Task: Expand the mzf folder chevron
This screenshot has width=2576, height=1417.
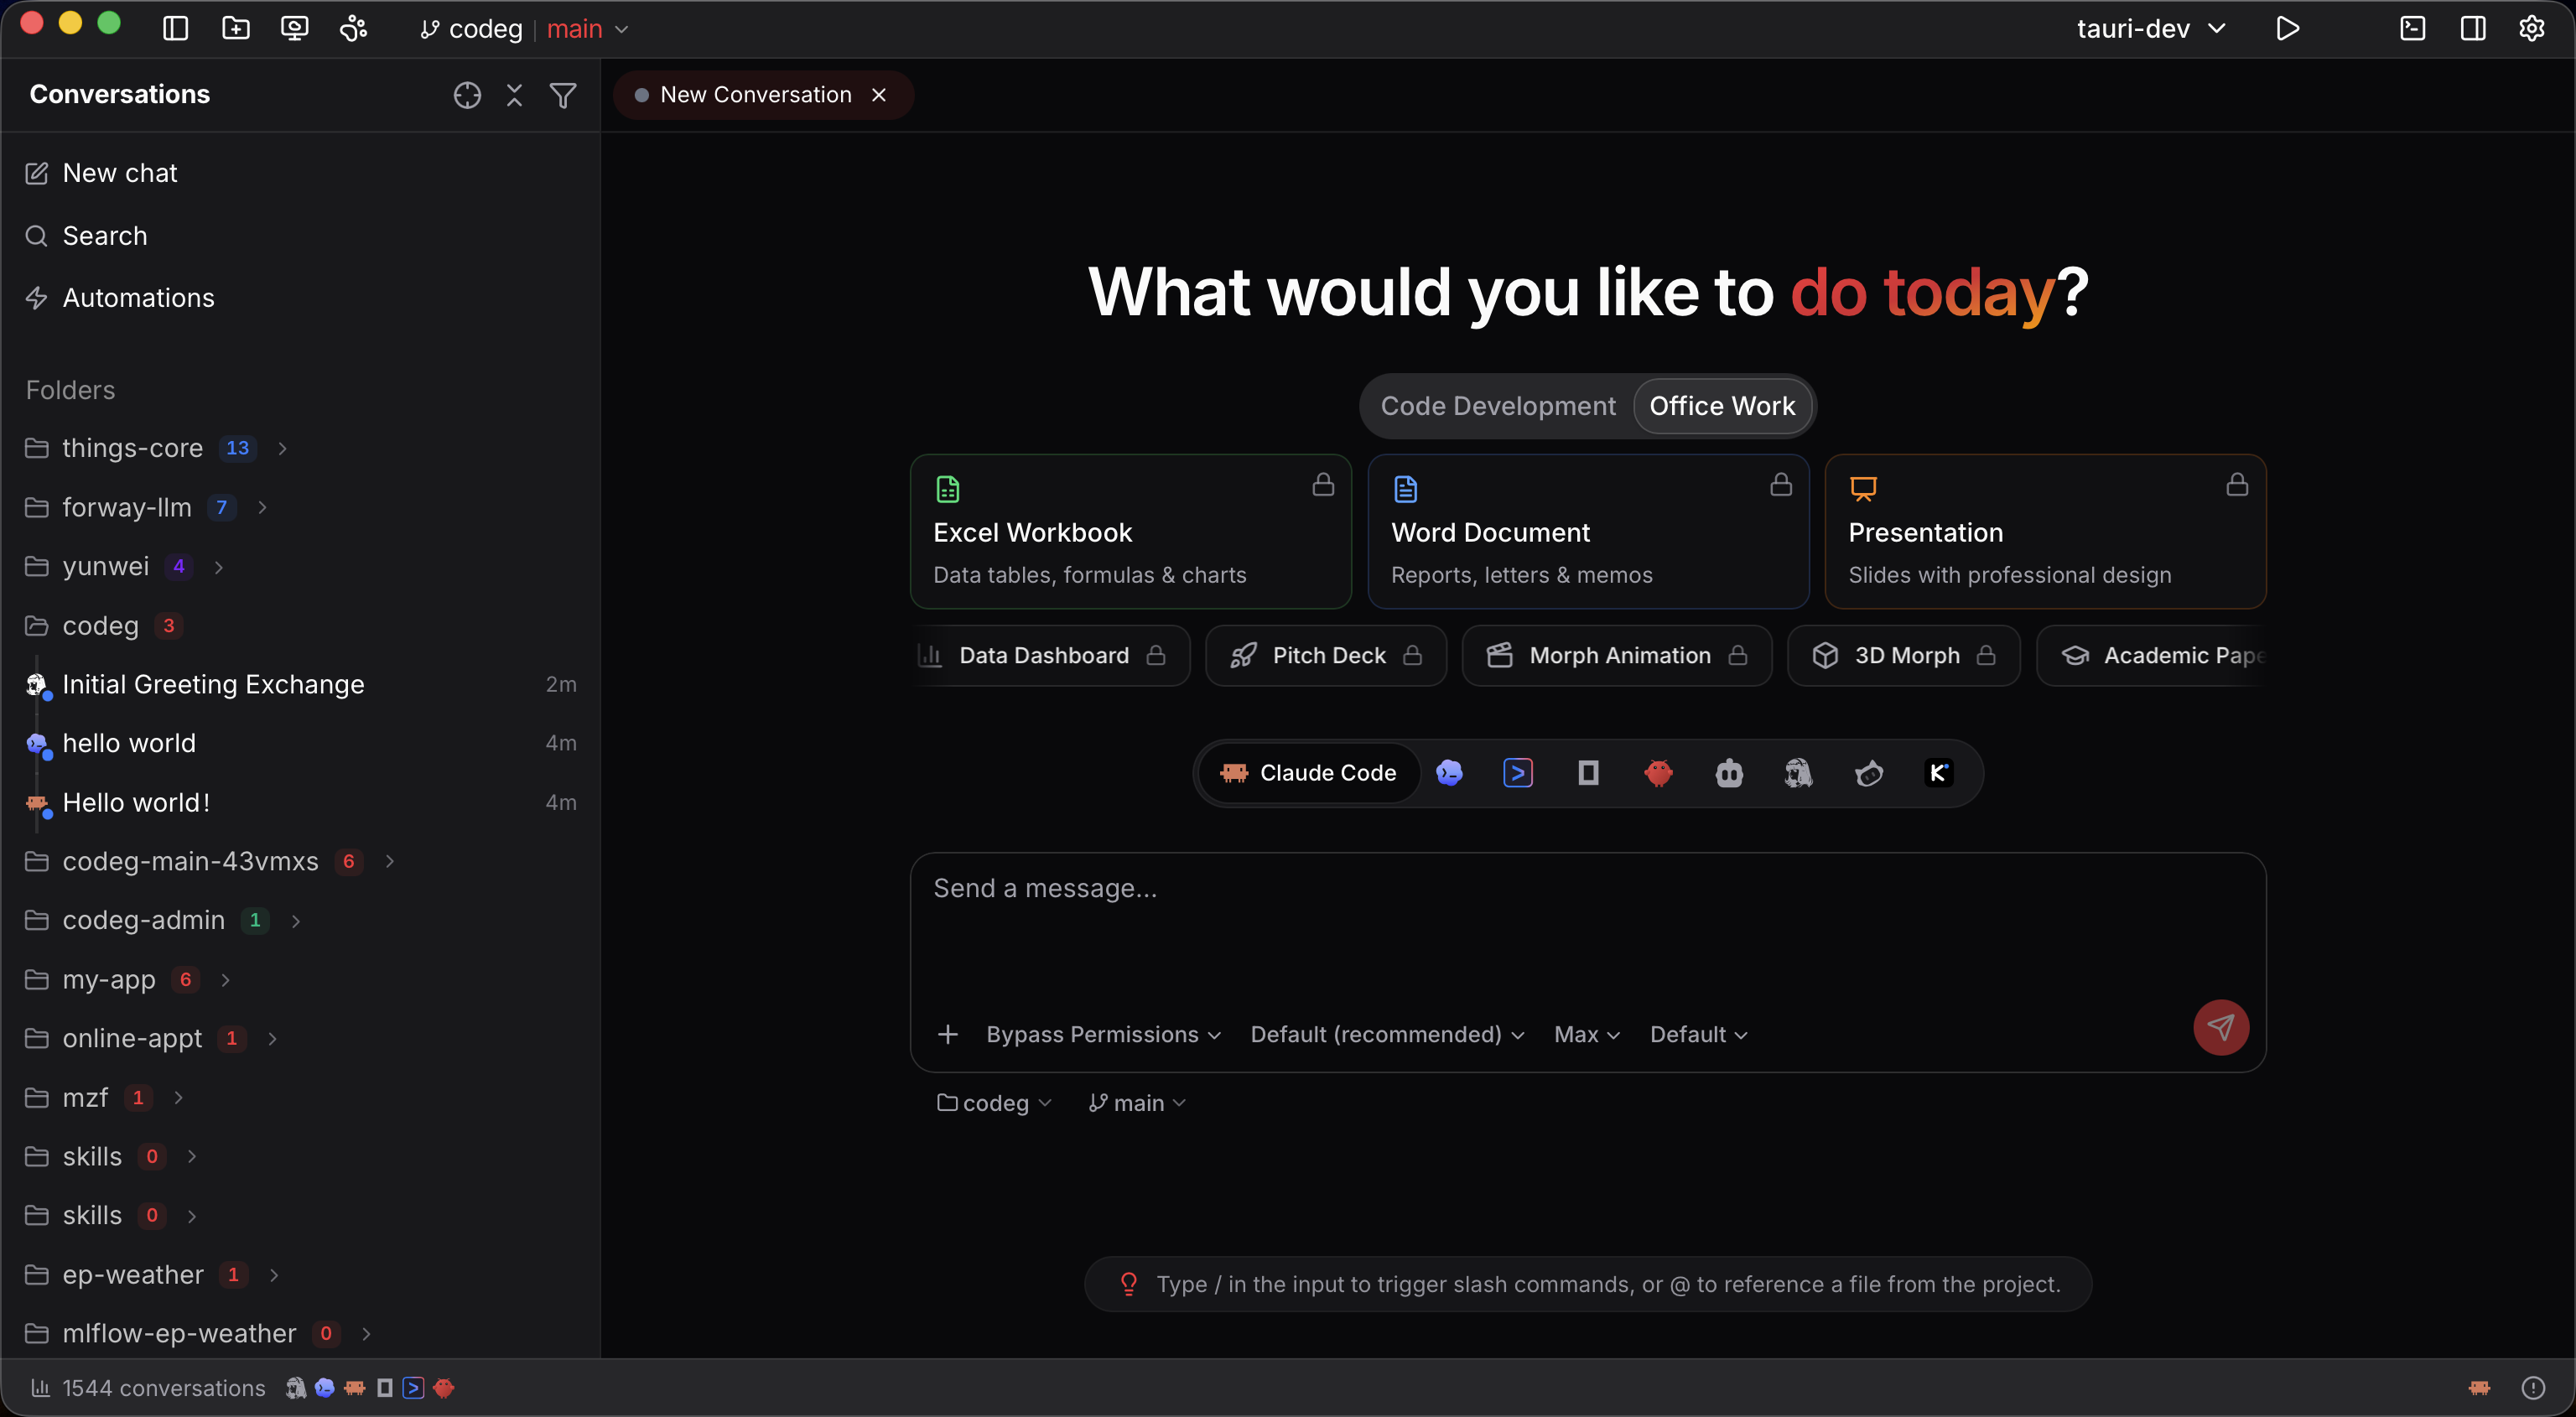Action: (x=178, y=1098)
